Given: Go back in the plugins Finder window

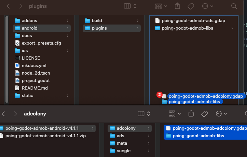Looking at the screenshot, I should coord(8,6).
